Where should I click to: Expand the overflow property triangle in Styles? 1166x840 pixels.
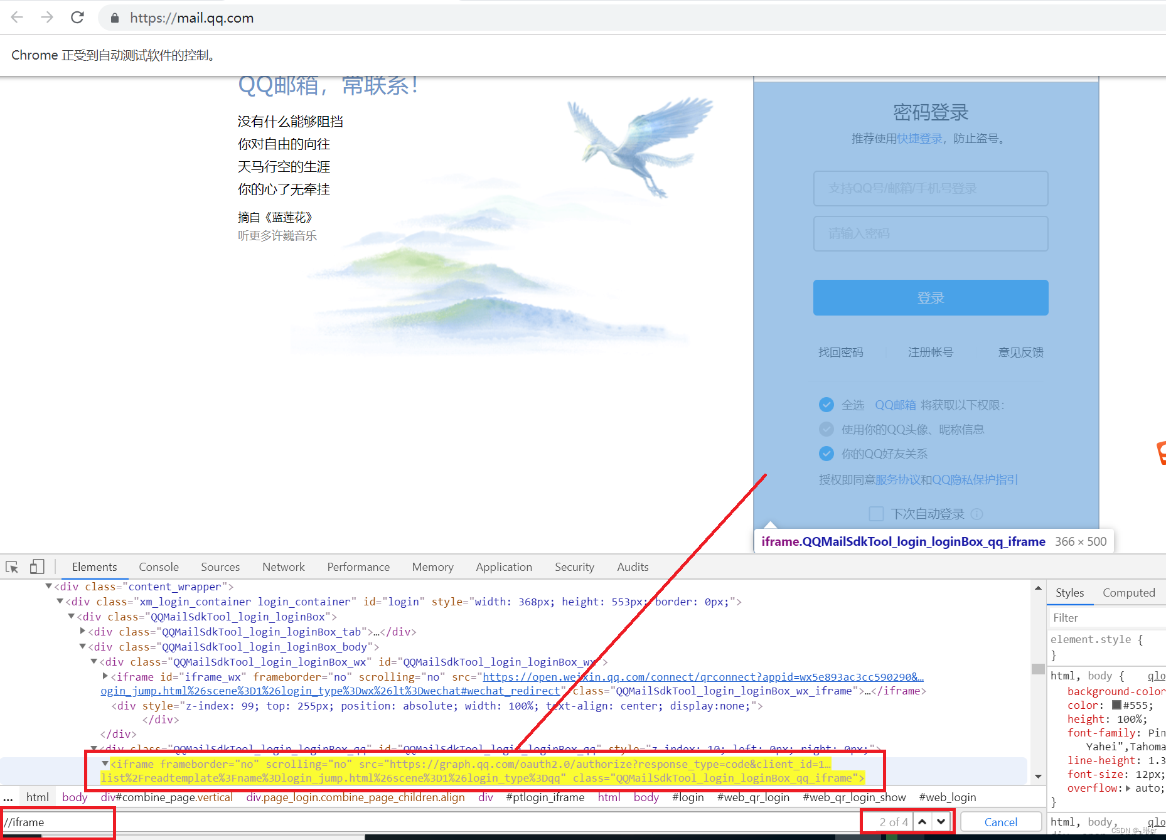tap(1128, 789)
